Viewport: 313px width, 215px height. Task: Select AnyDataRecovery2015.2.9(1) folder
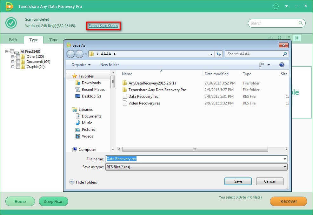(x=152, y=83)
